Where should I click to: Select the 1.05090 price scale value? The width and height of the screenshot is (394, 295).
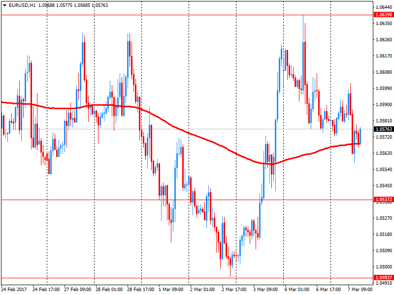point(384,250)
